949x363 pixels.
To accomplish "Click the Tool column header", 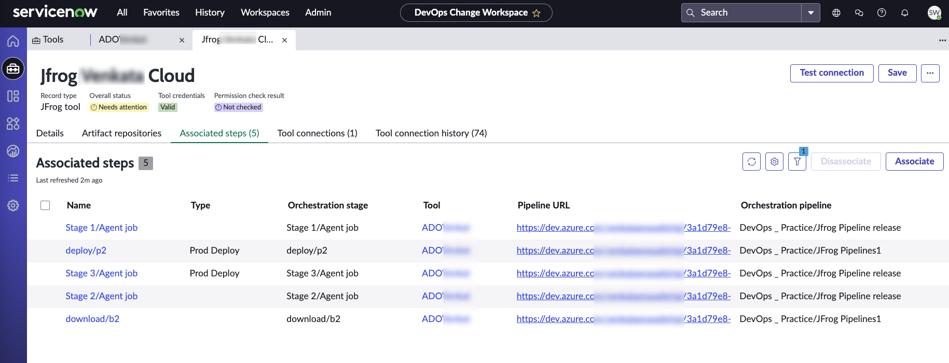I will [x=432, y=205].
